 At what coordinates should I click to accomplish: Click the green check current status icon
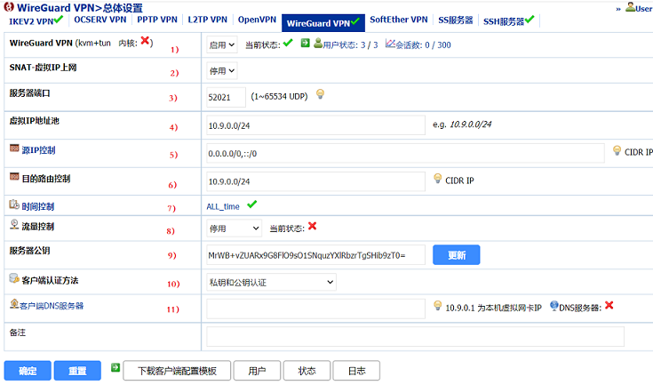click(288, 43)
